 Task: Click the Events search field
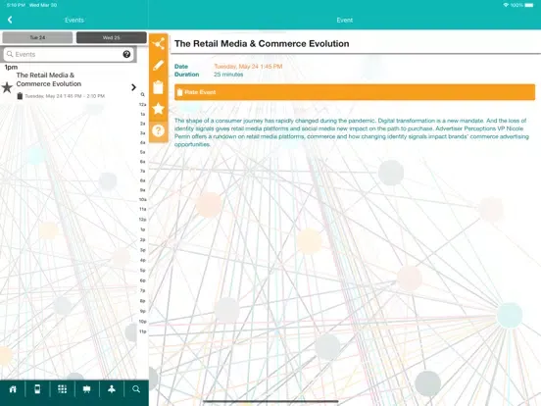69,54
